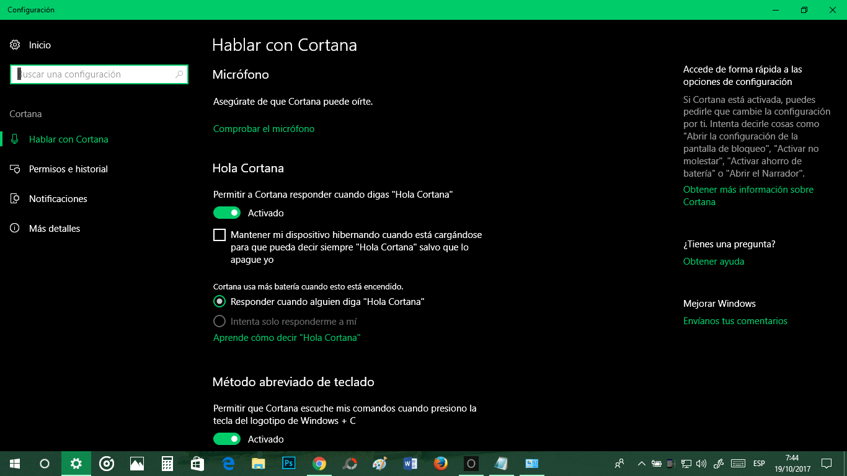Select the microphone icon for Hablar con Cortana

tap(15, 139)
